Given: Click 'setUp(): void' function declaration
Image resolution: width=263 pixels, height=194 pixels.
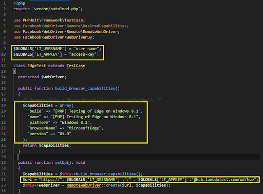Looking at the screenshot, I should pyautogui.click(x=70, y=162).
